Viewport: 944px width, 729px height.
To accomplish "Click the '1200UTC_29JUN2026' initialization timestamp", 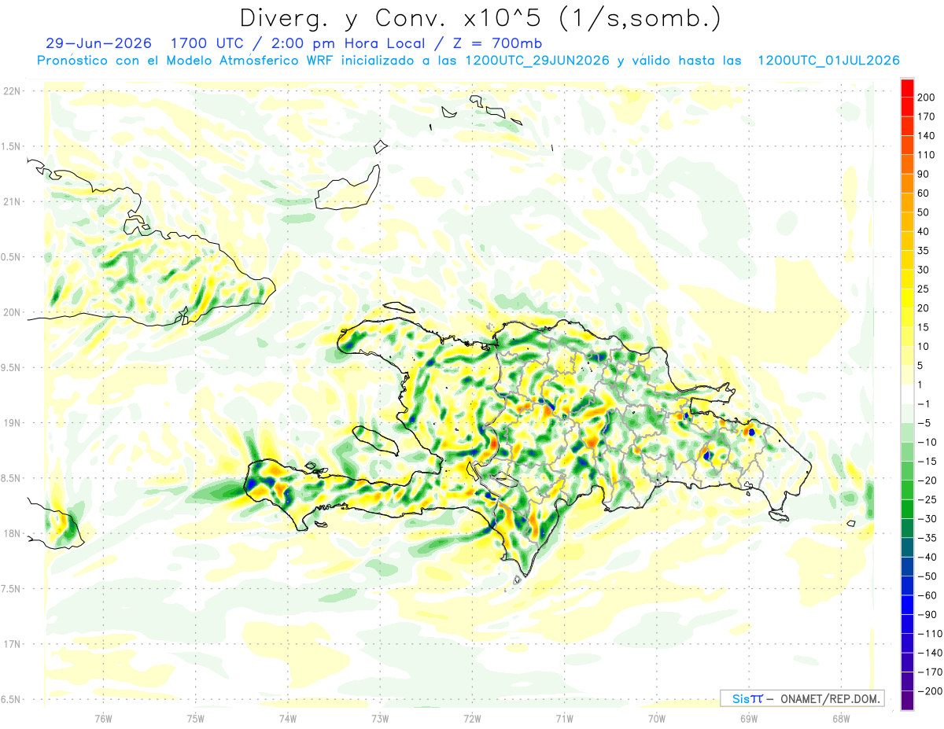I will 537,61.
